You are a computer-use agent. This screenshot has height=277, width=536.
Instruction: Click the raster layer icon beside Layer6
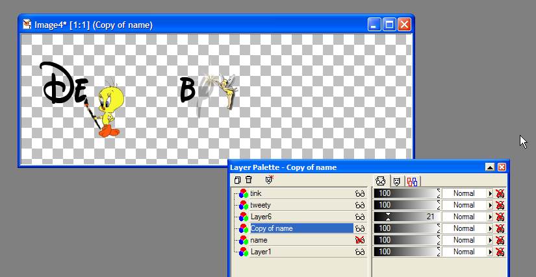click(244, 217)
